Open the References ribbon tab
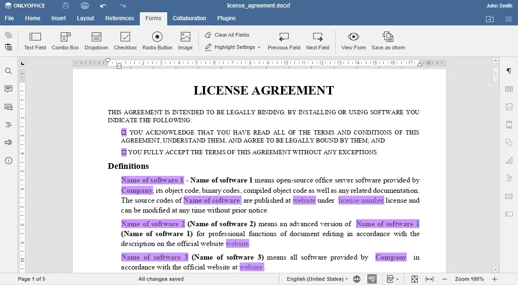The height and width of the screenshot is (285, 518). tap(120, 18)
